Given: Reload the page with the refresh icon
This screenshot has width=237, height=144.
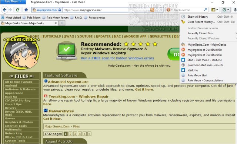Looking at the screenshot, I should (x=18, y=10).
